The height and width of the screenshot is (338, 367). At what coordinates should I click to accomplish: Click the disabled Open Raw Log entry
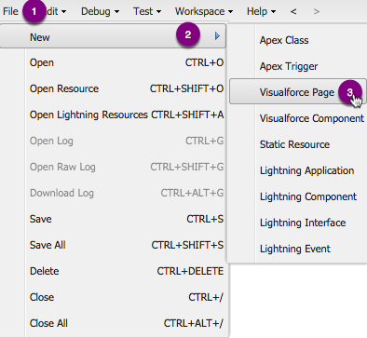127,167
